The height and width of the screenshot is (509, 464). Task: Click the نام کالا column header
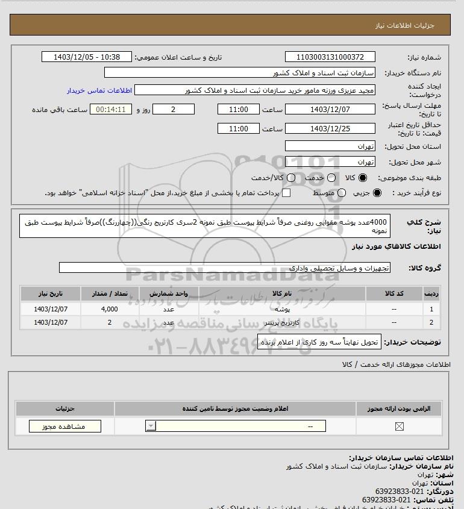282,293
